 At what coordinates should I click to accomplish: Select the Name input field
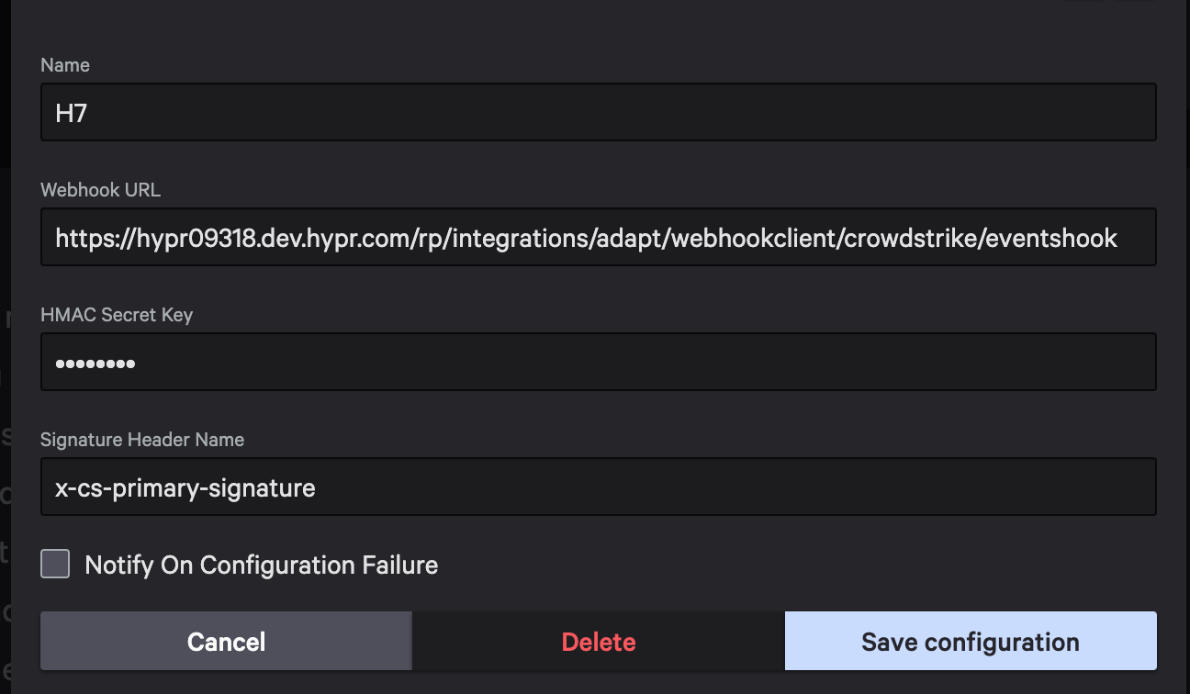[x=597, y=112]
